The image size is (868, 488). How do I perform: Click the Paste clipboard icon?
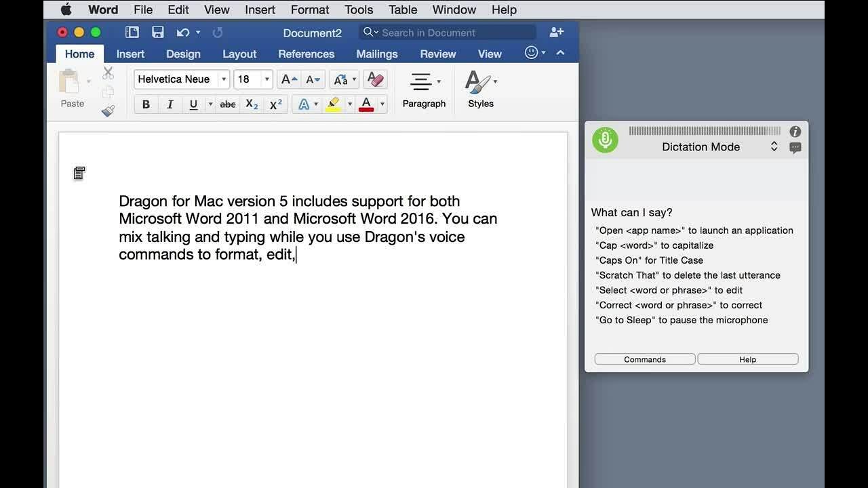(x=69, y=81)
